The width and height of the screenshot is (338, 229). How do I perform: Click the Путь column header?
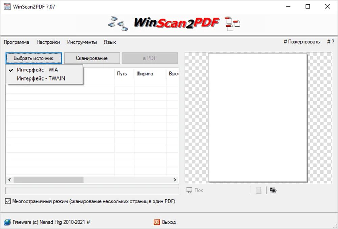point(124,74)
